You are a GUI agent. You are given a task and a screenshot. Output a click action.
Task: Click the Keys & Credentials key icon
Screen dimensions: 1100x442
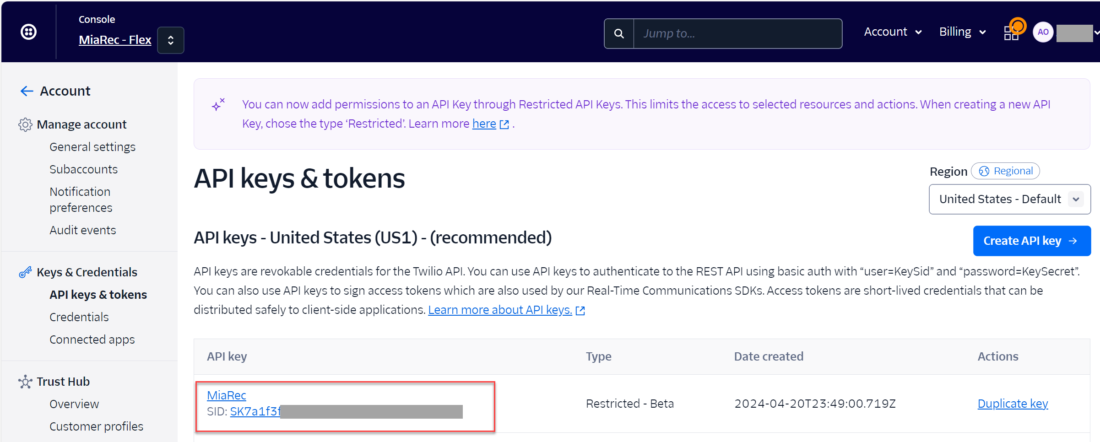pos(25,272)
